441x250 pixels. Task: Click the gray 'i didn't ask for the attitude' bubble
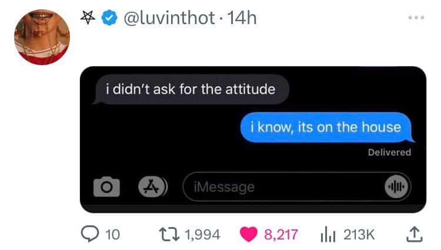tap(191, 90)
